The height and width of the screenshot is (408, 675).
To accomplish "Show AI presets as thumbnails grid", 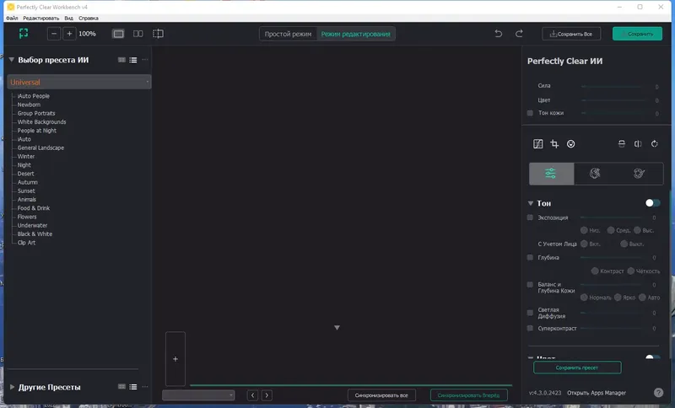I will pos(121,60).
